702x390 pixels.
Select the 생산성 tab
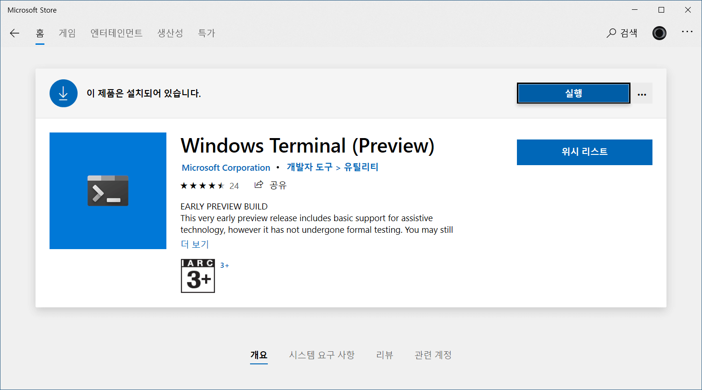(x=170, y=33)
